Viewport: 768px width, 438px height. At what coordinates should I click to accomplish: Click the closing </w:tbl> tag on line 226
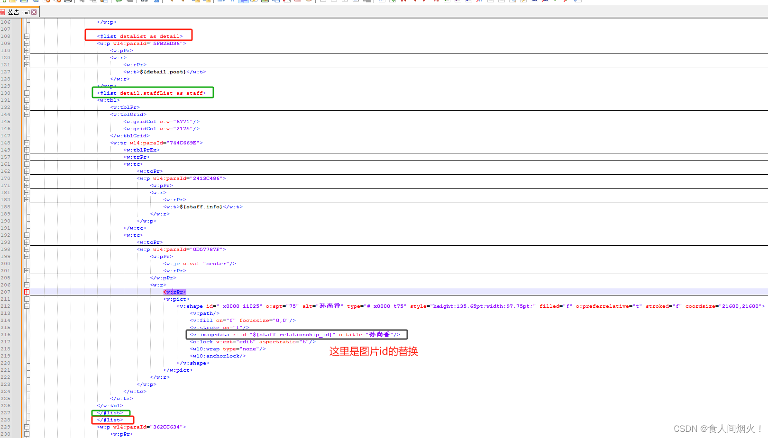click(110, 406)
